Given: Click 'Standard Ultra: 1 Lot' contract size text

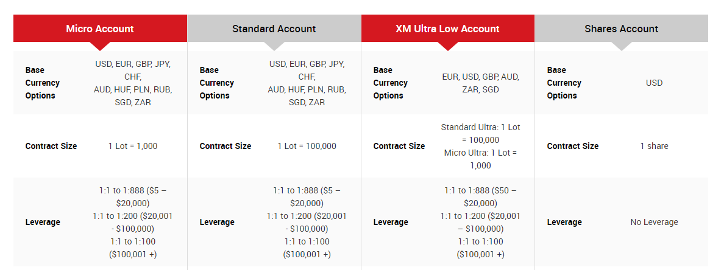Looking at the screenshot, I should point(480,146).
